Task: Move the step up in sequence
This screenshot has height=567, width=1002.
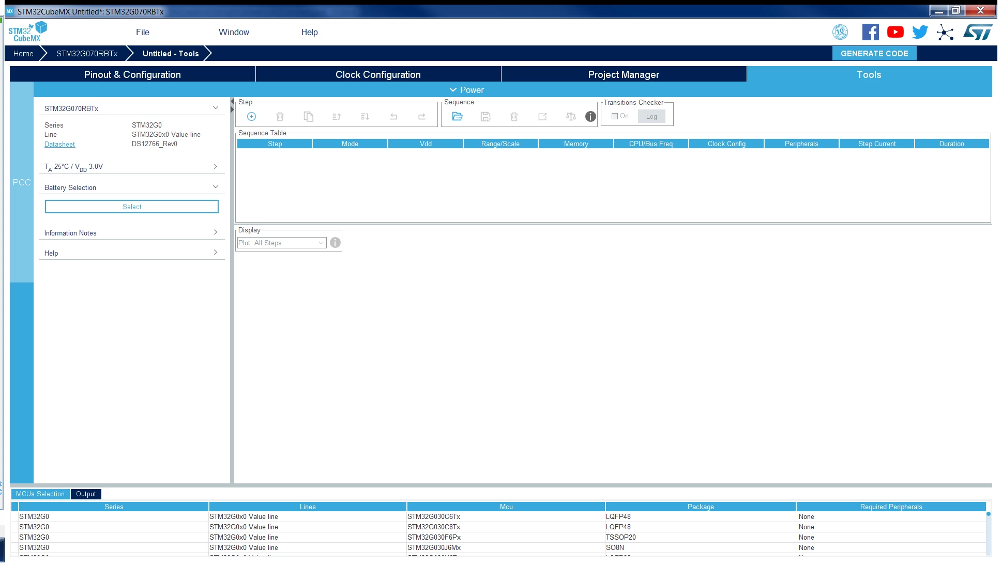Action: coord(337,117)
